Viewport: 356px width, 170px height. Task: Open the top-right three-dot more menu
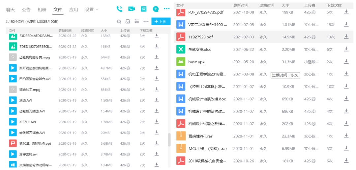167,9
